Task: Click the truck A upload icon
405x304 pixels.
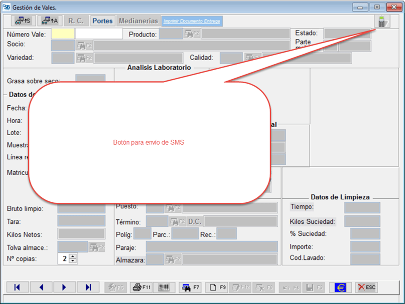Action: pos(49,21)
